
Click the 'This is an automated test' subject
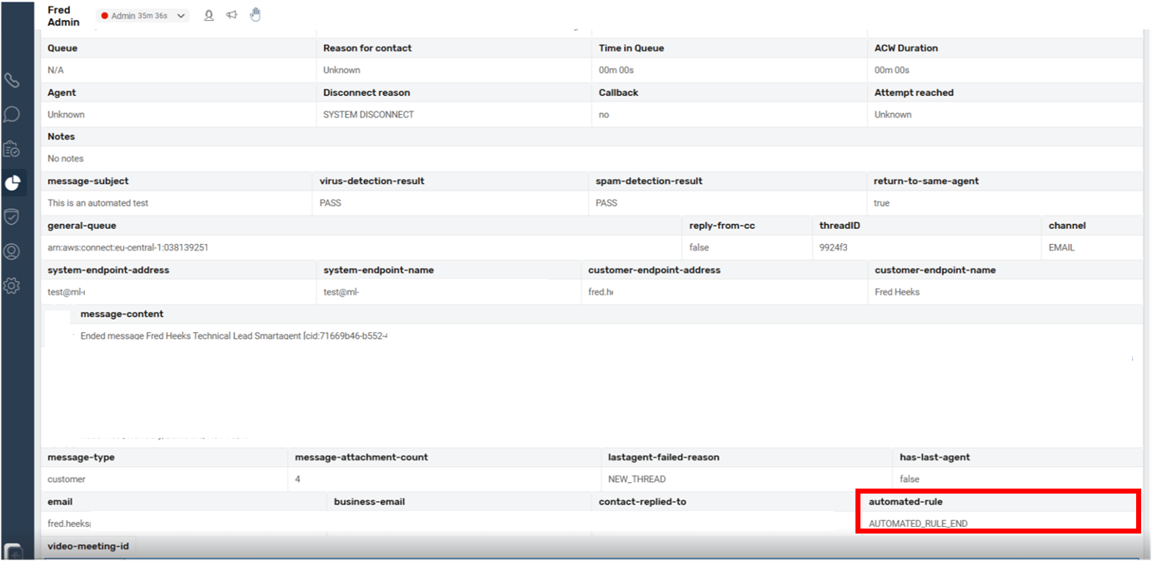pos(98,203)
